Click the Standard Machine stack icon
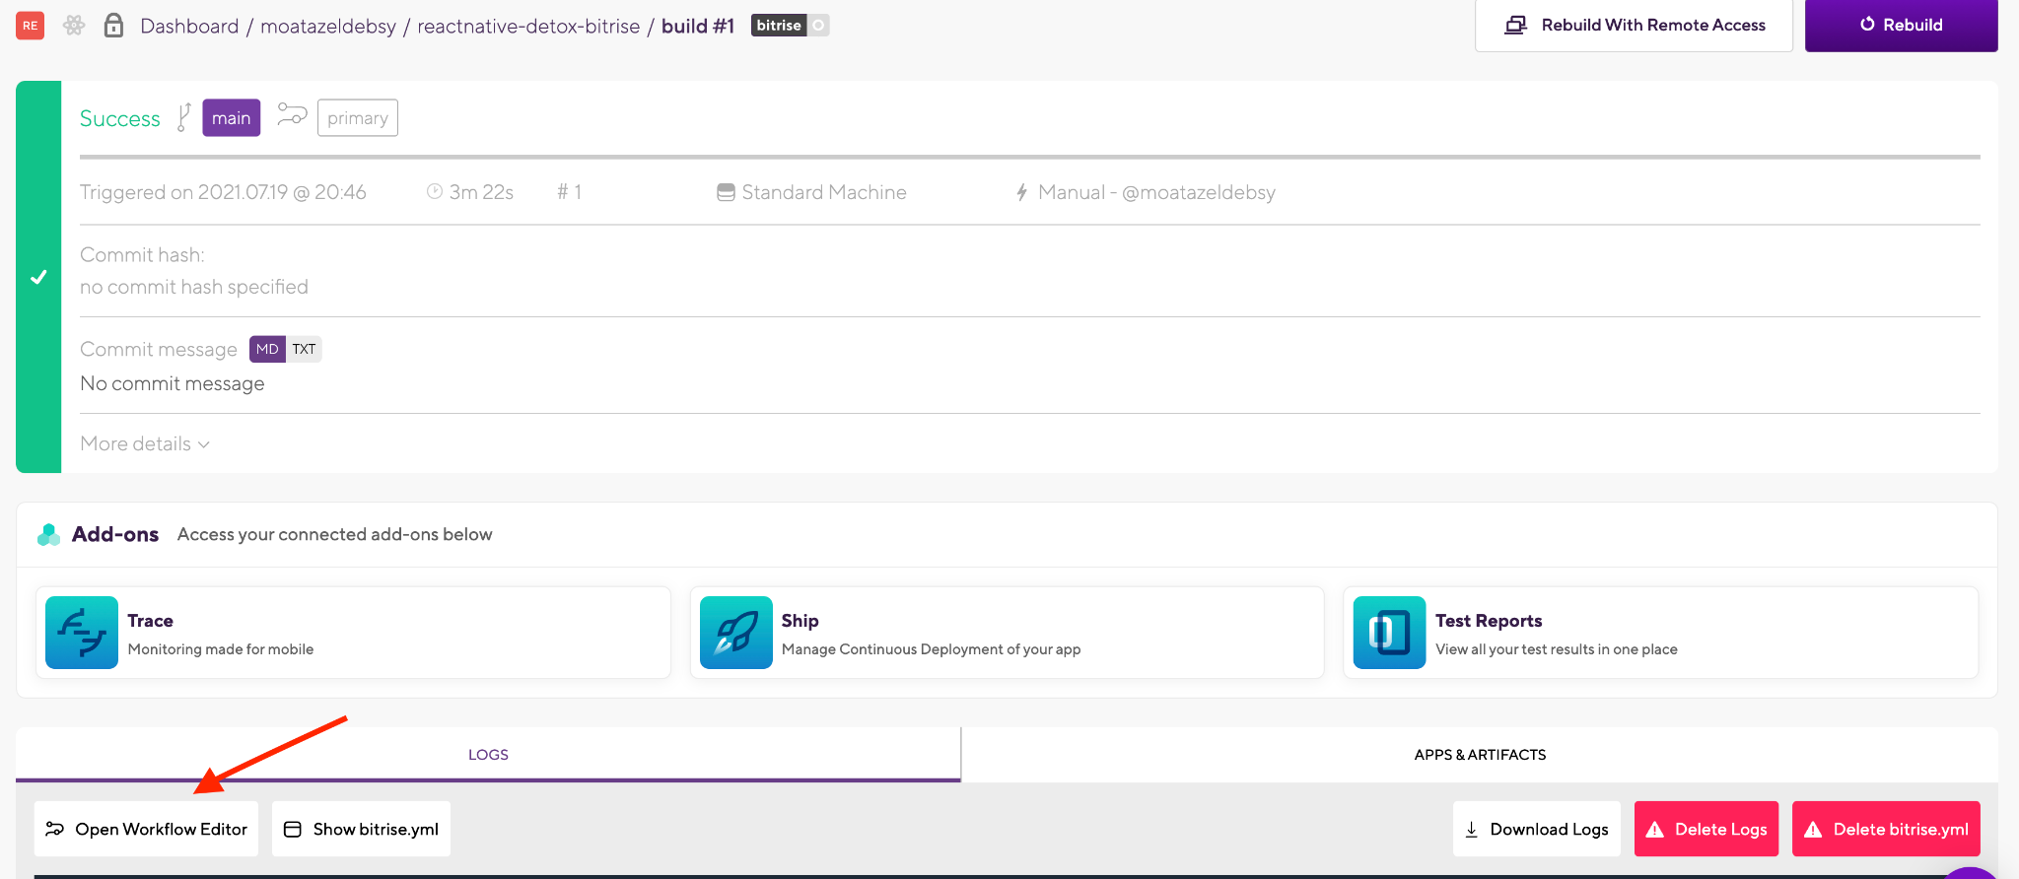This screenshot has height=879, width=2019. [x=726, y=192]
